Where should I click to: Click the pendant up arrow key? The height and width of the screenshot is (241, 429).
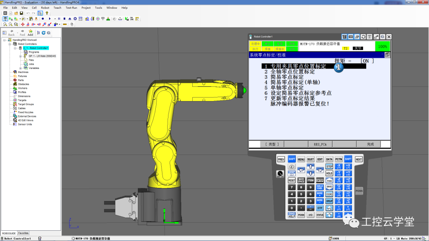(310, 166)
